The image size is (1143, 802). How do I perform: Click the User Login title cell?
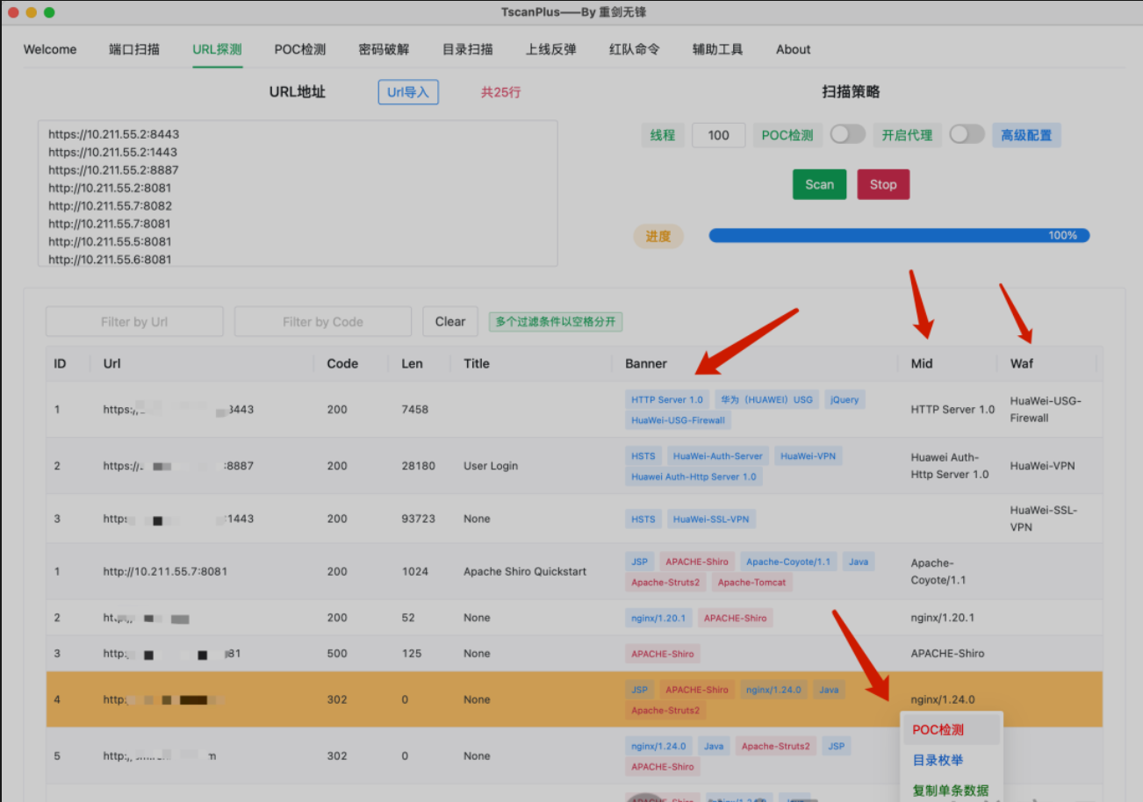click(491, 466)
